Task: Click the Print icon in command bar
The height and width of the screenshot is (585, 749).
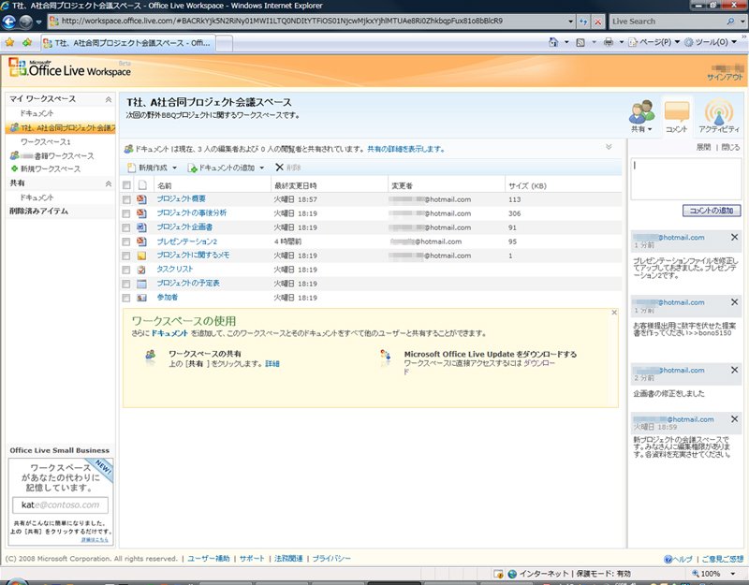Action: (x=608, y=42)
